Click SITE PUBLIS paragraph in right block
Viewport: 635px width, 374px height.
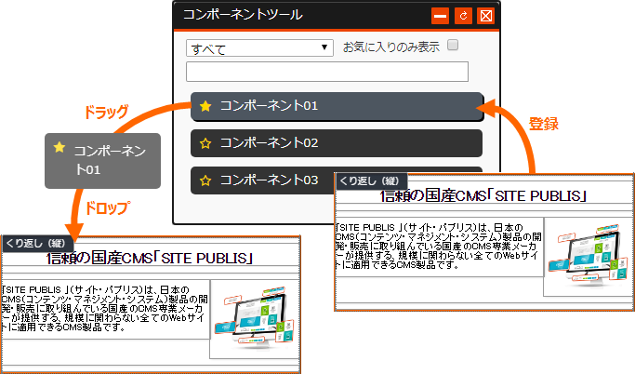click(438, 246)
